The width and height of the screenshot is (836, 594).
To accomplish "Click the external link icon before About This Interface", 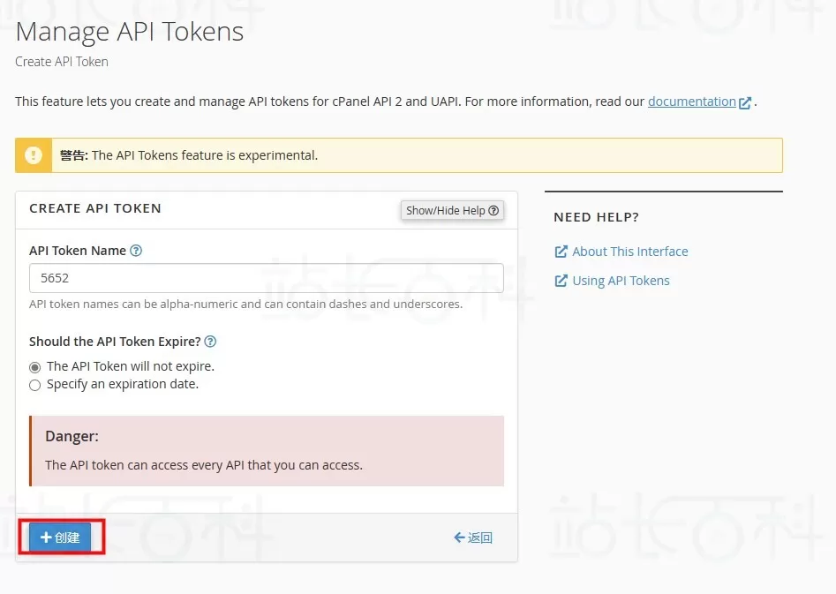I will 561,252.
